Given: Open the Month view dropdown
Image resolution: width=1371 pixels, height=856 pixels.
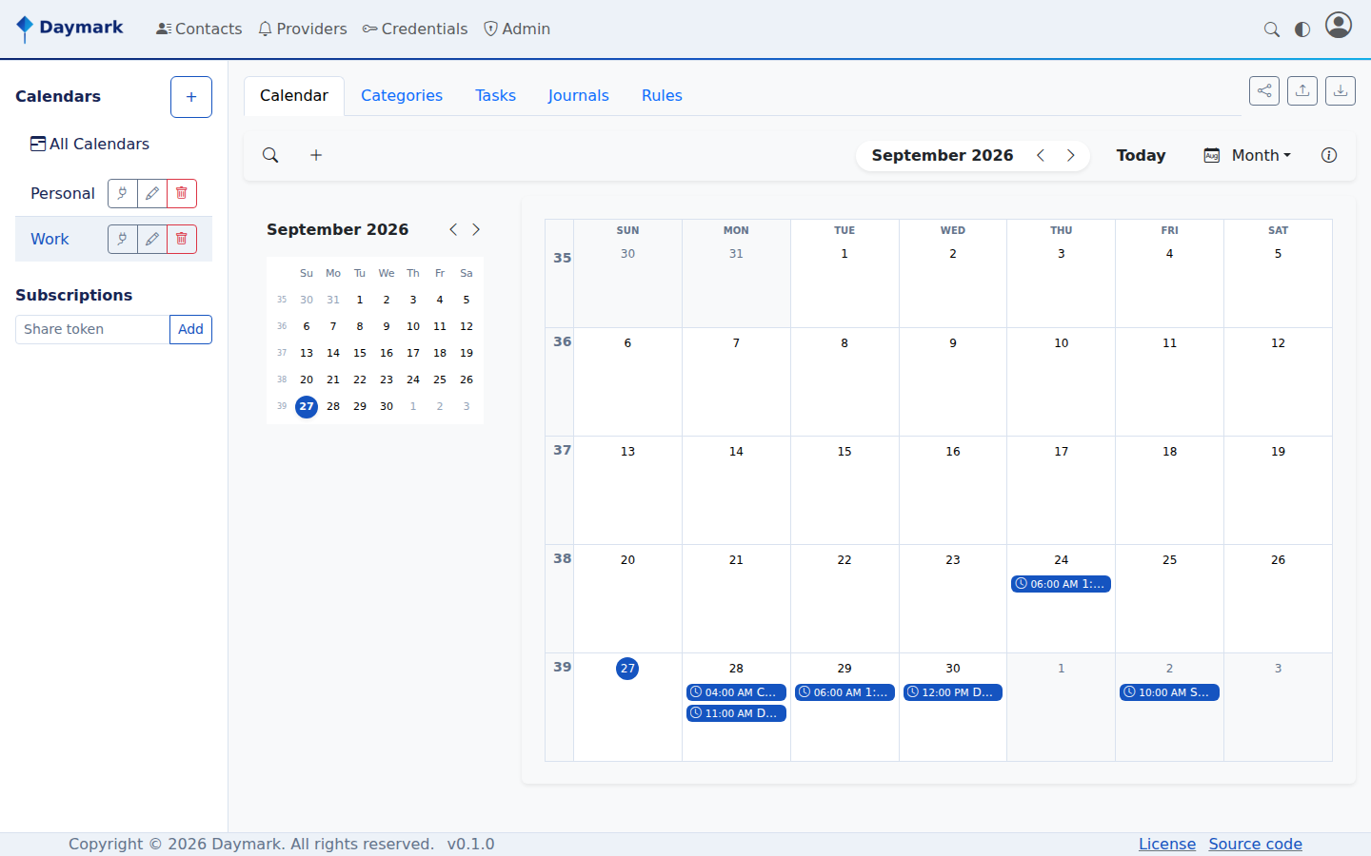Looking at the screenshot, I should [x=1248, y=155].
